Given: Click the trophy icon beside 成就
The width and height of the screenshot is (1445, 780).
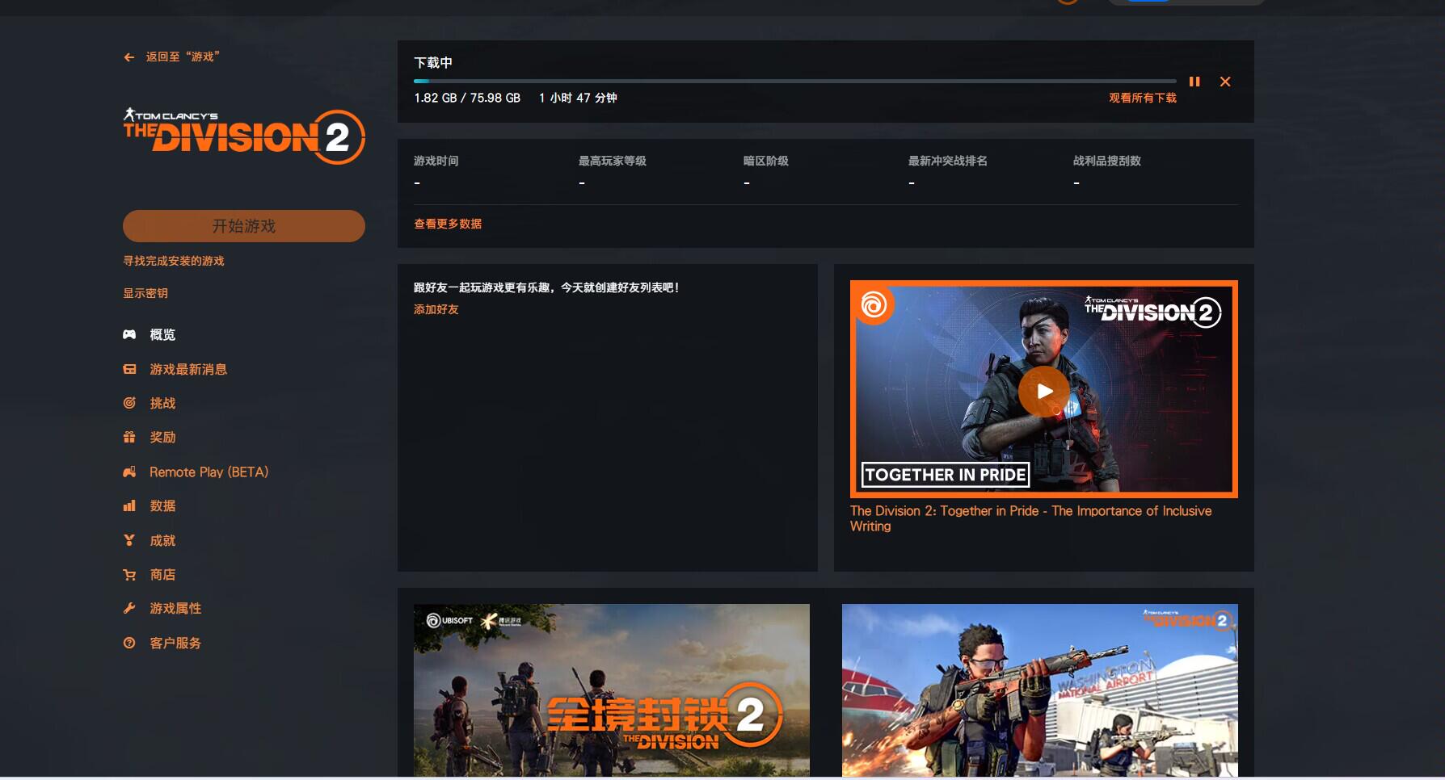Looking at the screenshot, I should (x=129, y=540).
